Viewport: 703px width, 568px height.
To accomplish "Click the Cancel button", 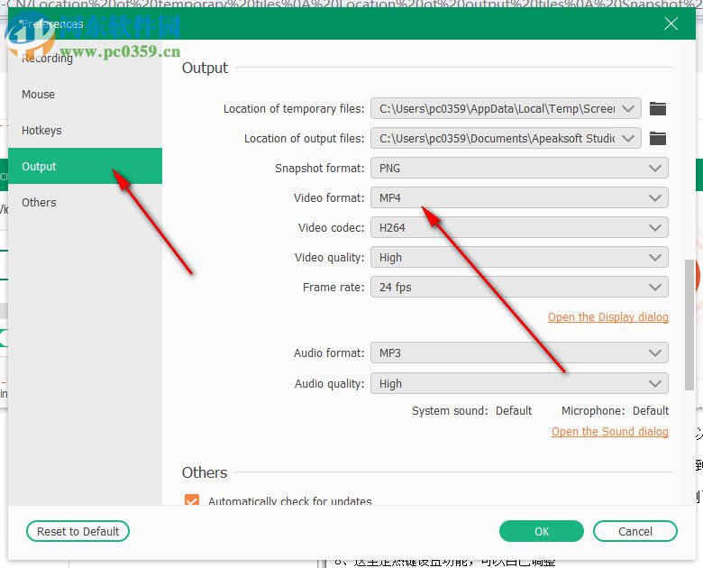I will [635, 531].
